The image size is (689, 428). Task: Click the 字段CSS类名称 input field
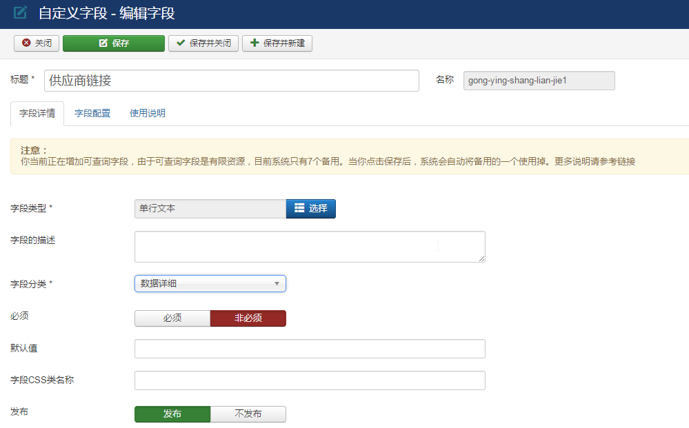tap(309, 380)
